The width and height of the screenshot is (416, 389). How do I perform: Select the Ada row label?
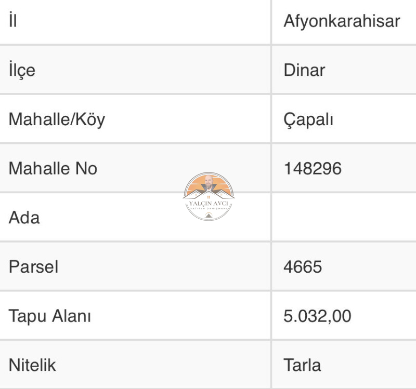pyautogui.click(x=24, y=218)
